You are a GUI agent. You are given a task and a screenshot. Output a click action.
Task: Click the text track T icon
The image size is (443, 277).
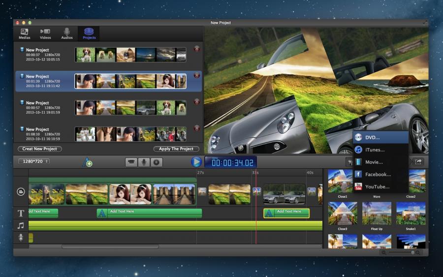click(21, 213)
